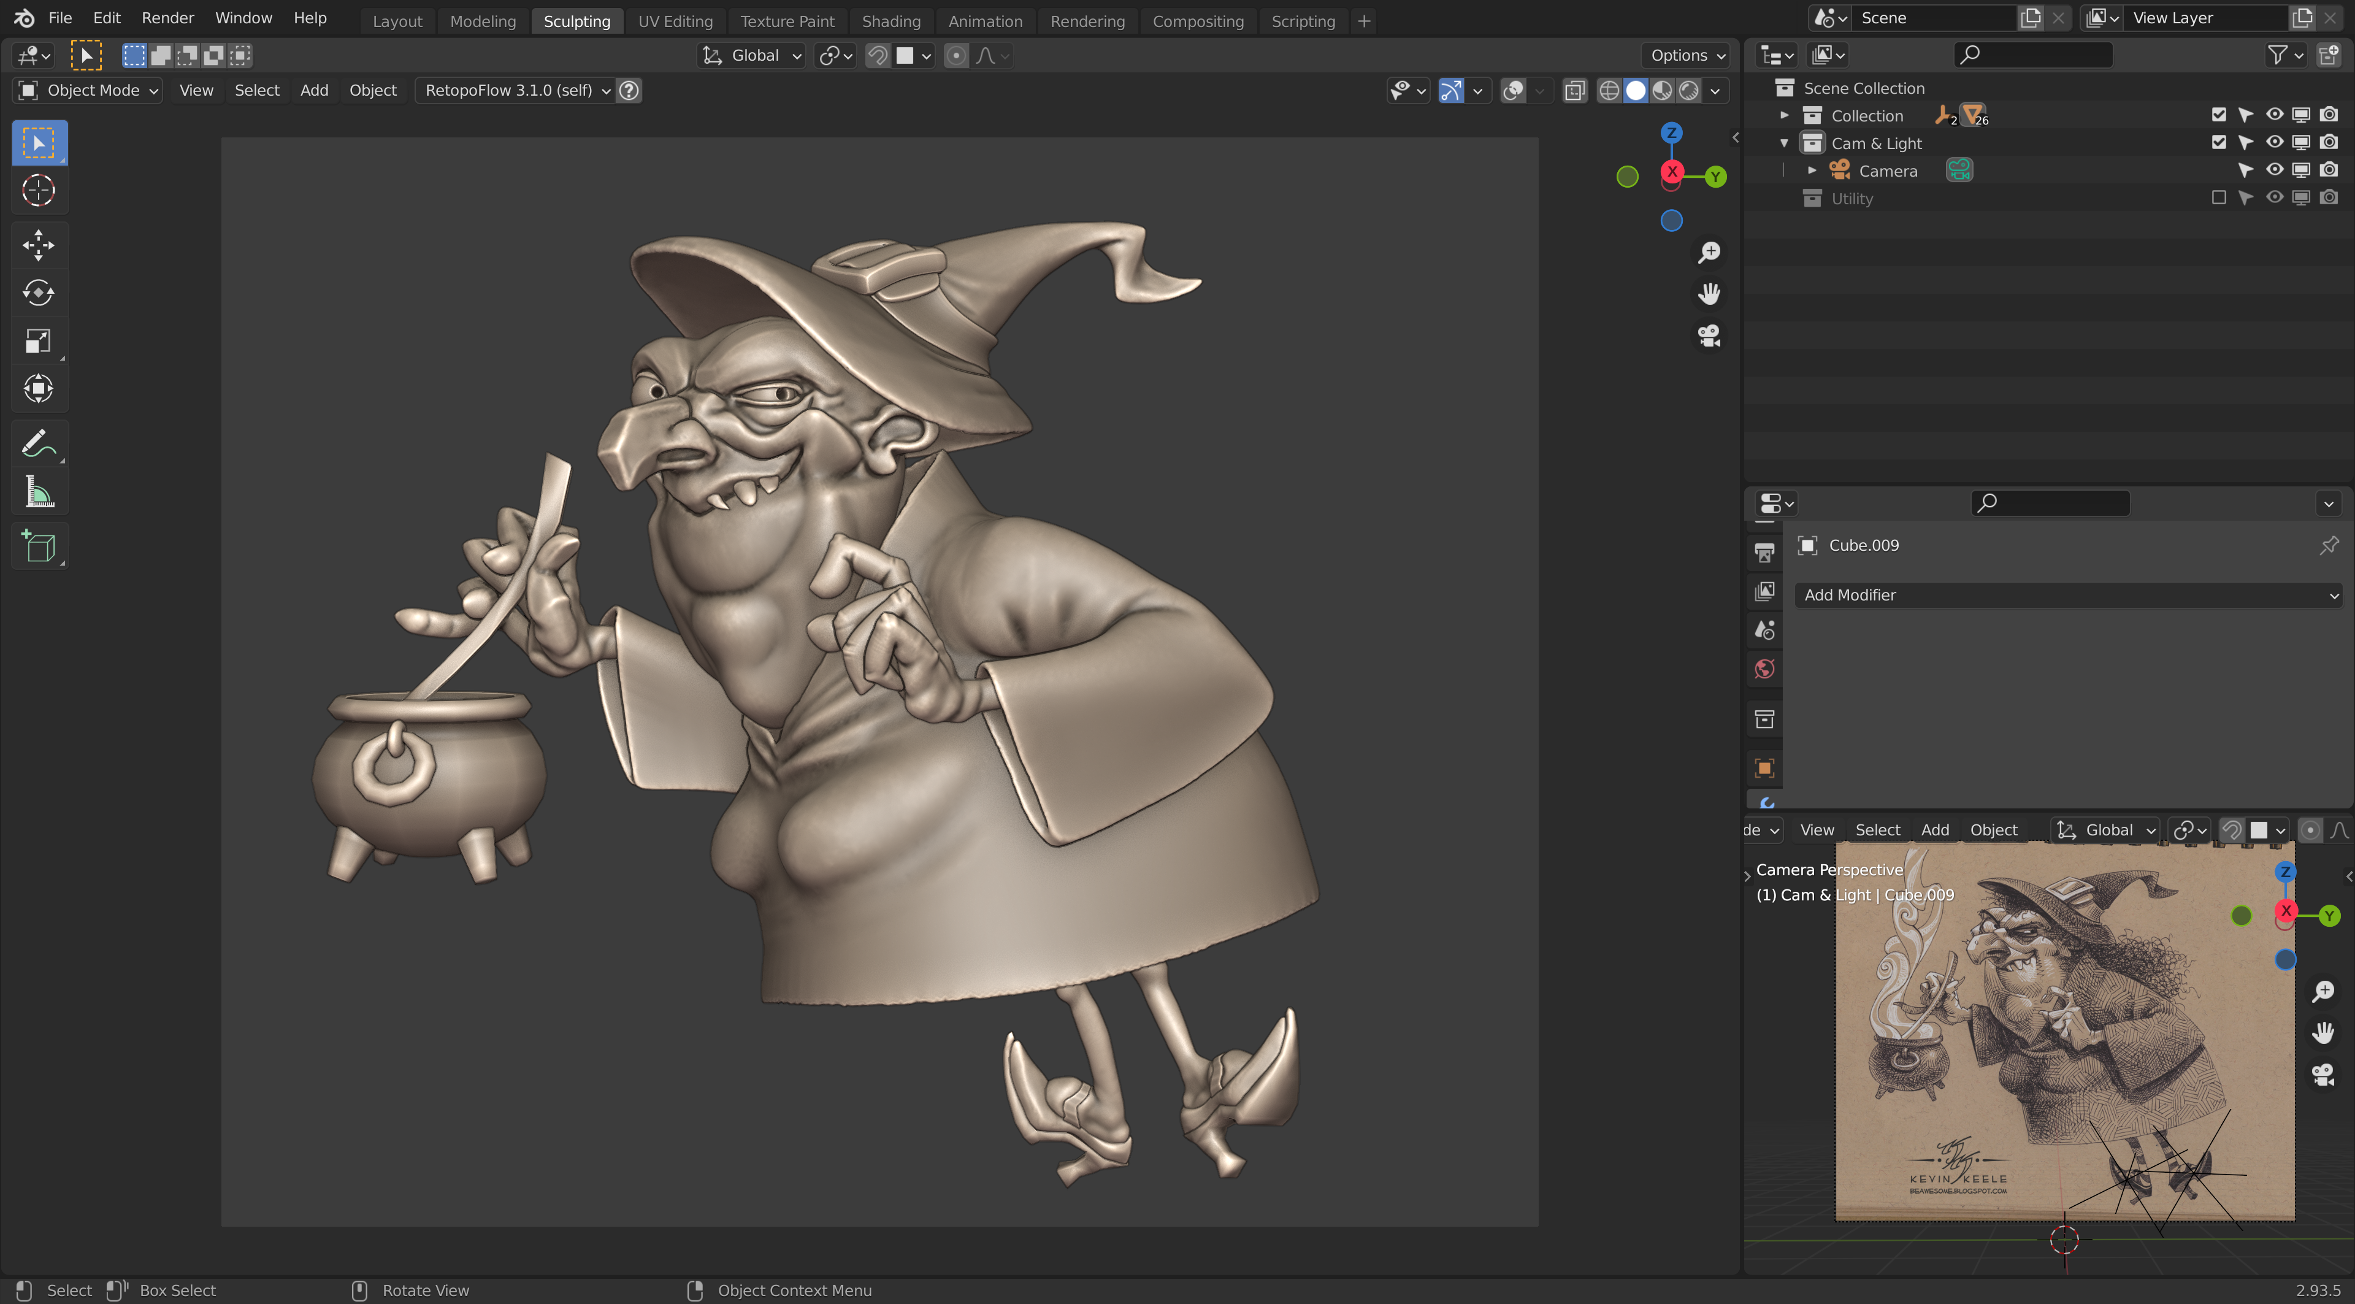Select the Annotate tool
The height and width of the screenshot is (1304, 2355).
(x=39, y=445)
